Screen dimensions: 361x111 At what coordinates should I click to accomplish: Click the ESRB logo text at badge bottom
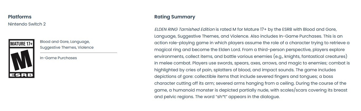21,75
